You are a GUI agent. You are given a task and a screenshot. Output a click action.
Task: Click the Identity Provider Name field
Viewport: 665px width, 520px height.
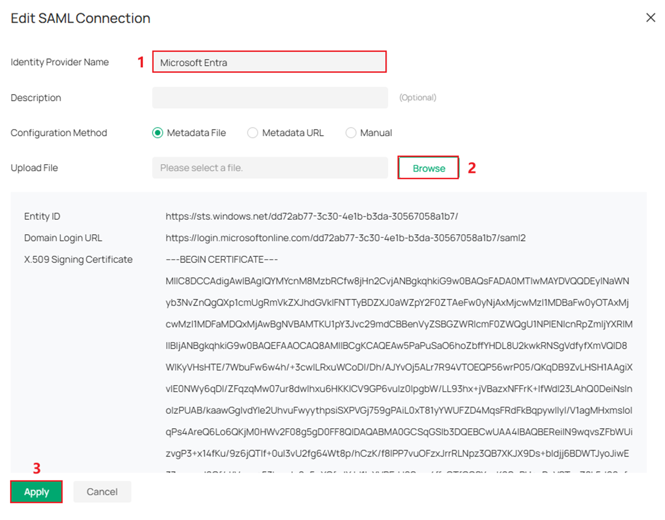coord(269,62)
